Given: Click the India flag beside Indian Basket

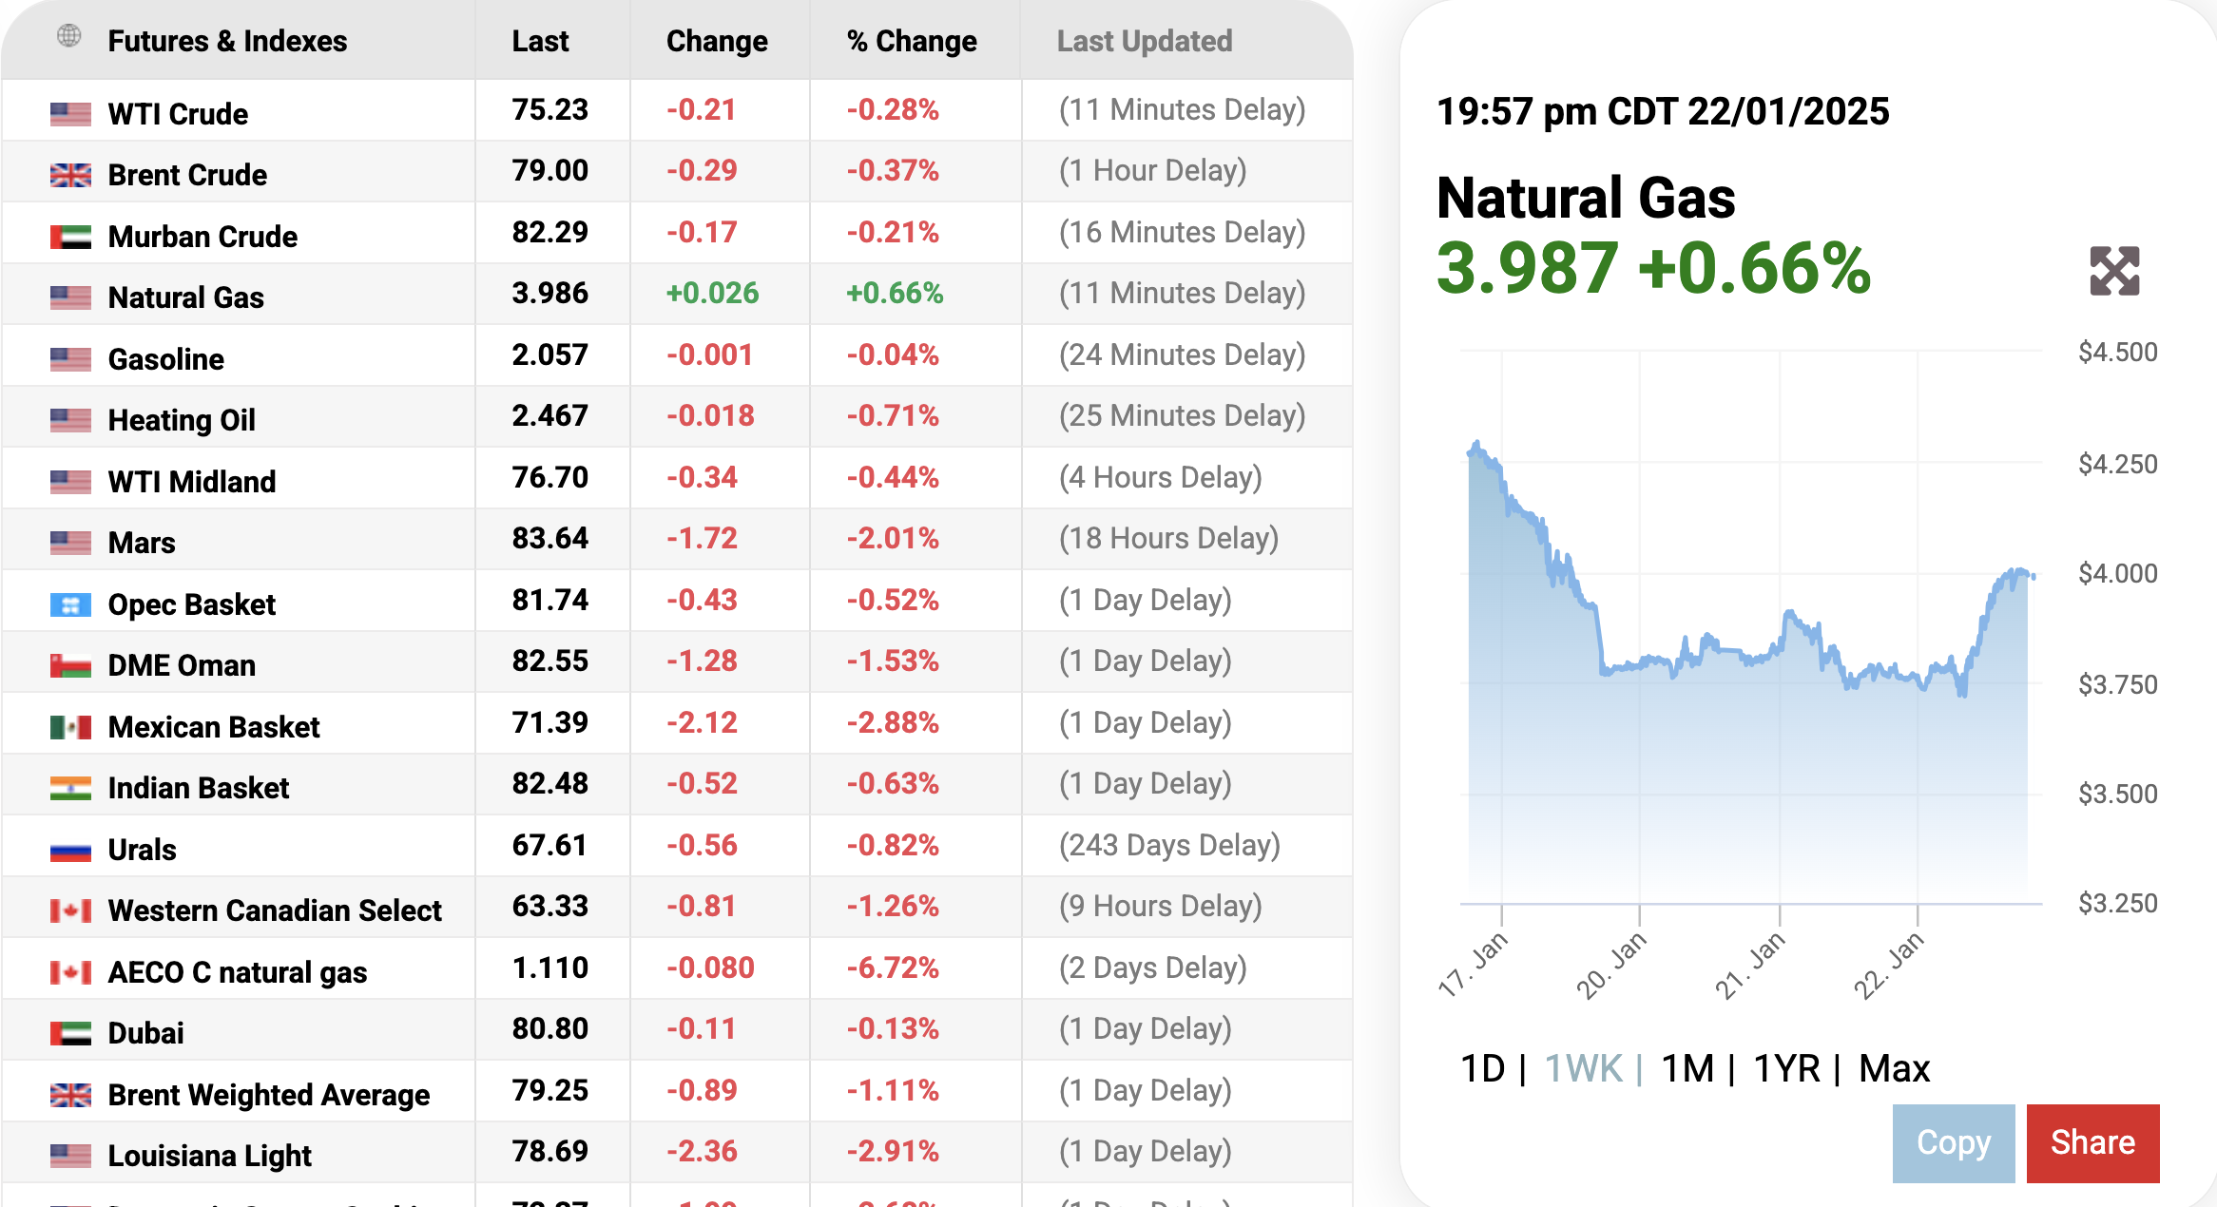Looking at the screenshot, I should 70,788.
